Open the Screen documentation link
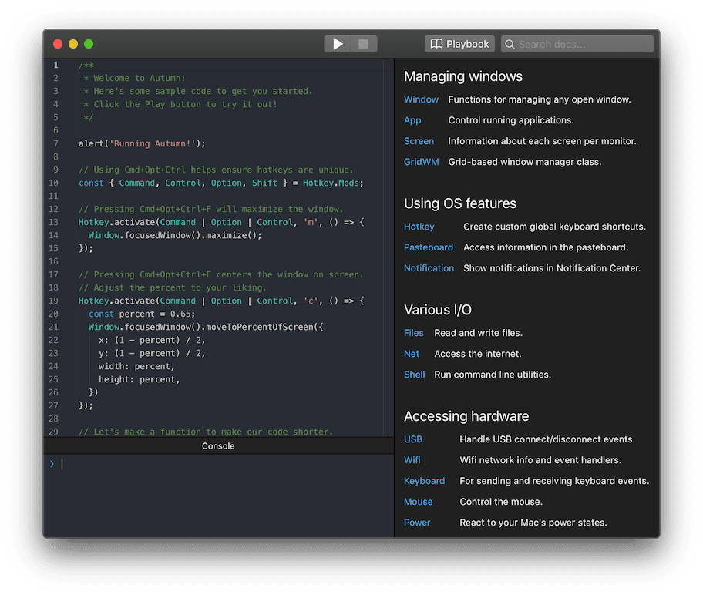The height and width of the screenshot is (595, 703). [419, 141]
